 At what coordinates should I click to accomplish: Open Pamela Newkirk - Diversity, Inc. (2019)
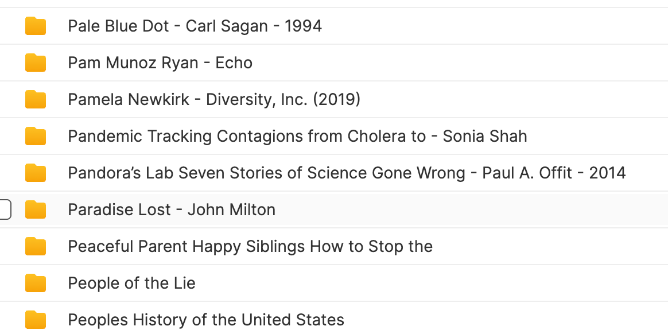tap(214, 99)
